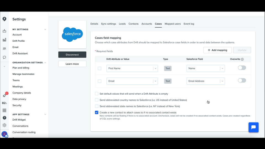This screenshot has width=265, height=149.
Task: Open Account settings link
Action: point(17,35)
